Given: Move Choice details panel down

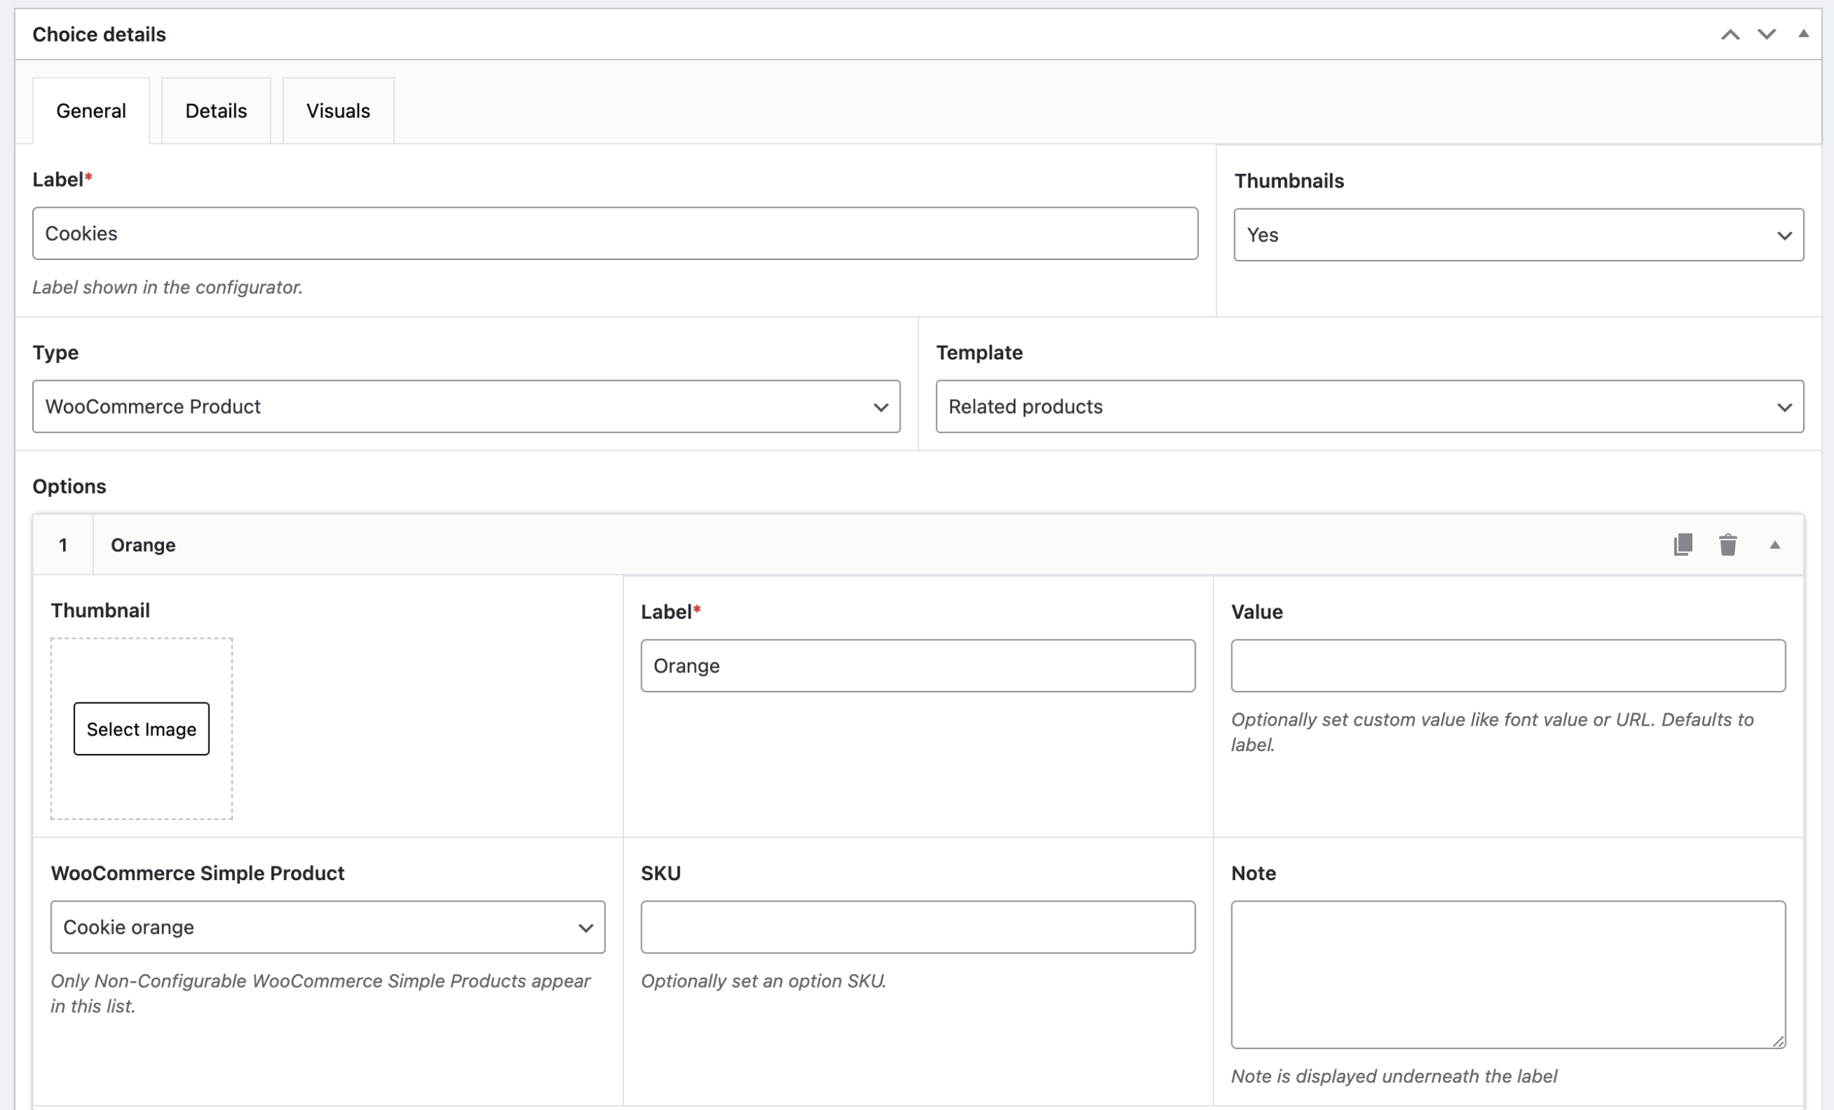Looking at the screenshot, I should coord(1766,34).
